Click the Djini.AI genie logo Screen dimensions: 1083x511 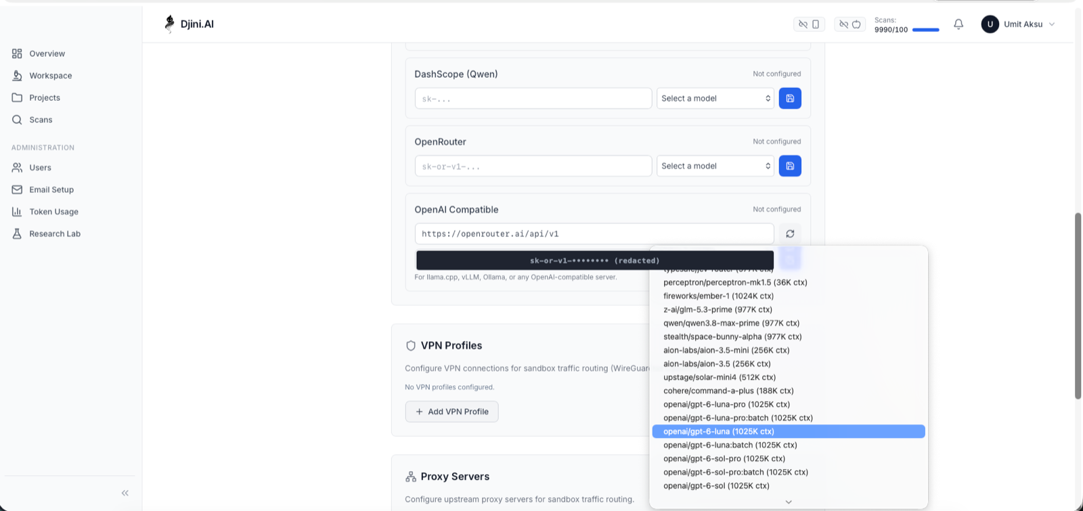click(169, 24)
